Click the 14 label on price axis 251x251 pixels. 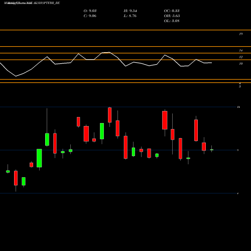[x=238, y=107]
